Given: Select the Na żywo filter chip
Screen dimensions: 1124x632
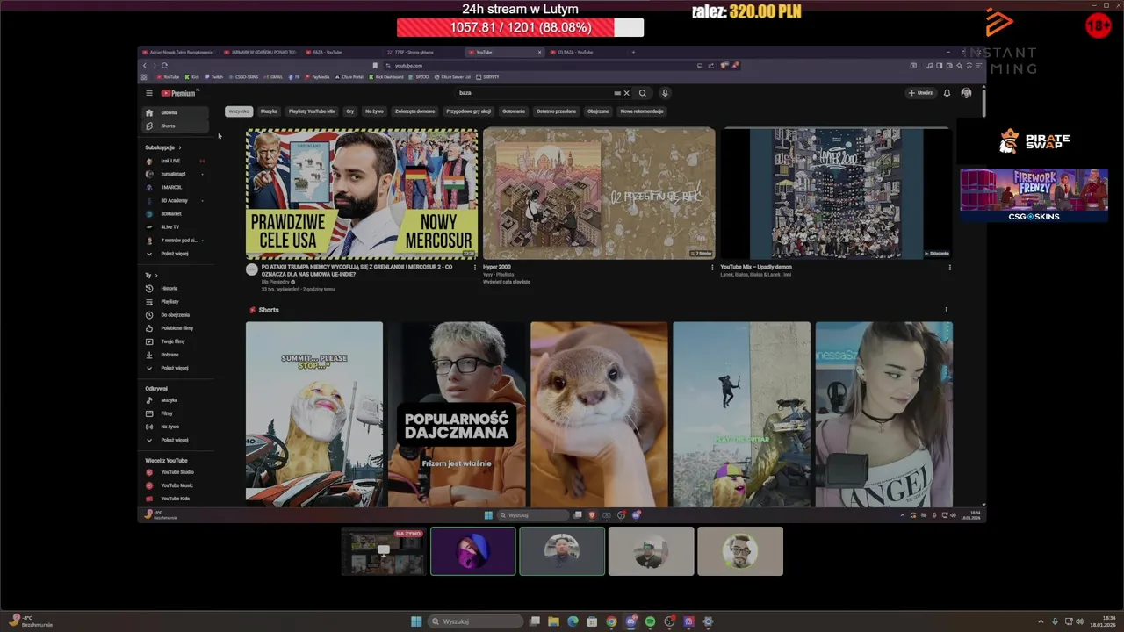Looking at the screenshot, I should pos(374,111).
